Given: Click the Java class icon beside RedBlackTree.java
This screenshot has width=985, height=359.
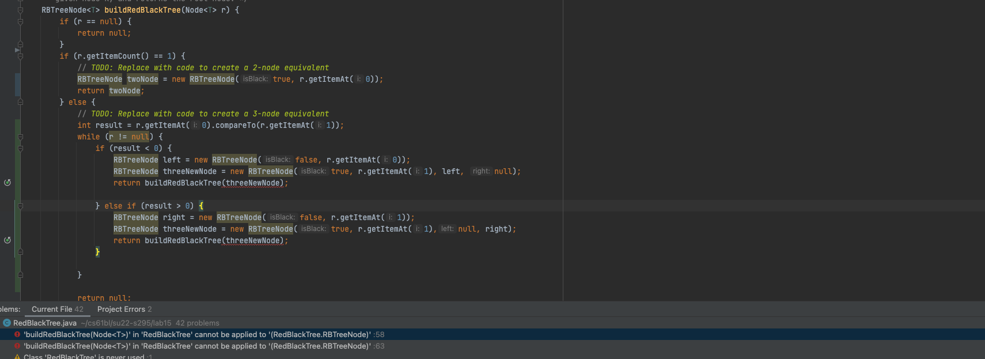Looking at the screenshot, I should [x=7, y=323].
